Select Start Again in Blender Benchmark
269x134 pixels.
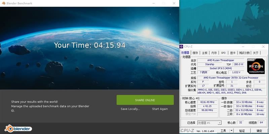click(160, 109)
